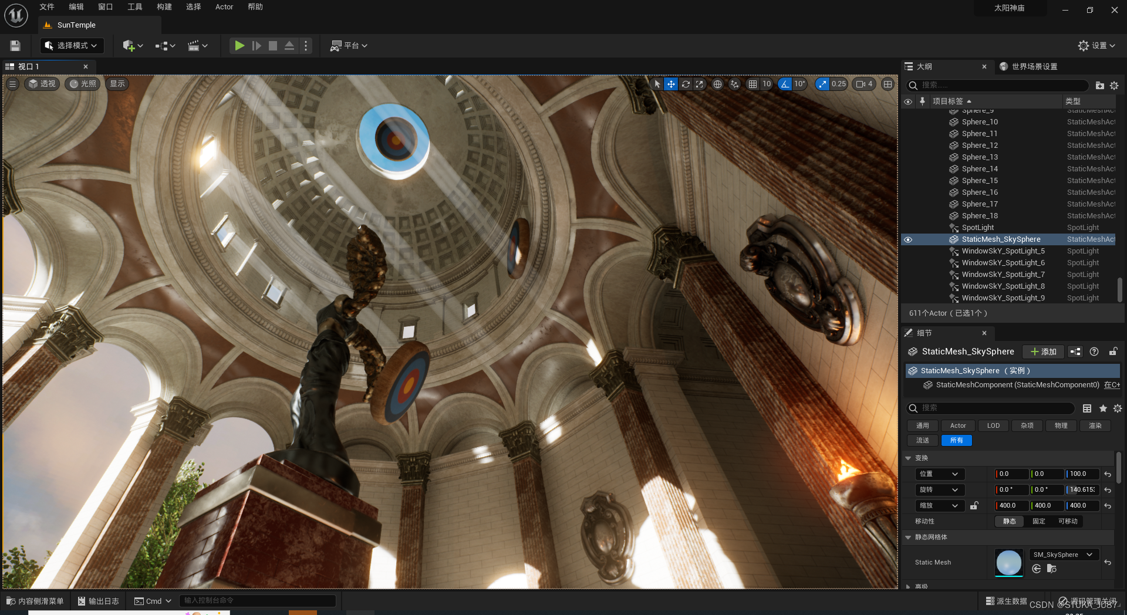Click the SM_SkySphere mesh thumbnail
This screenshot has height=615, width=1127.
tap(1008, 562)
